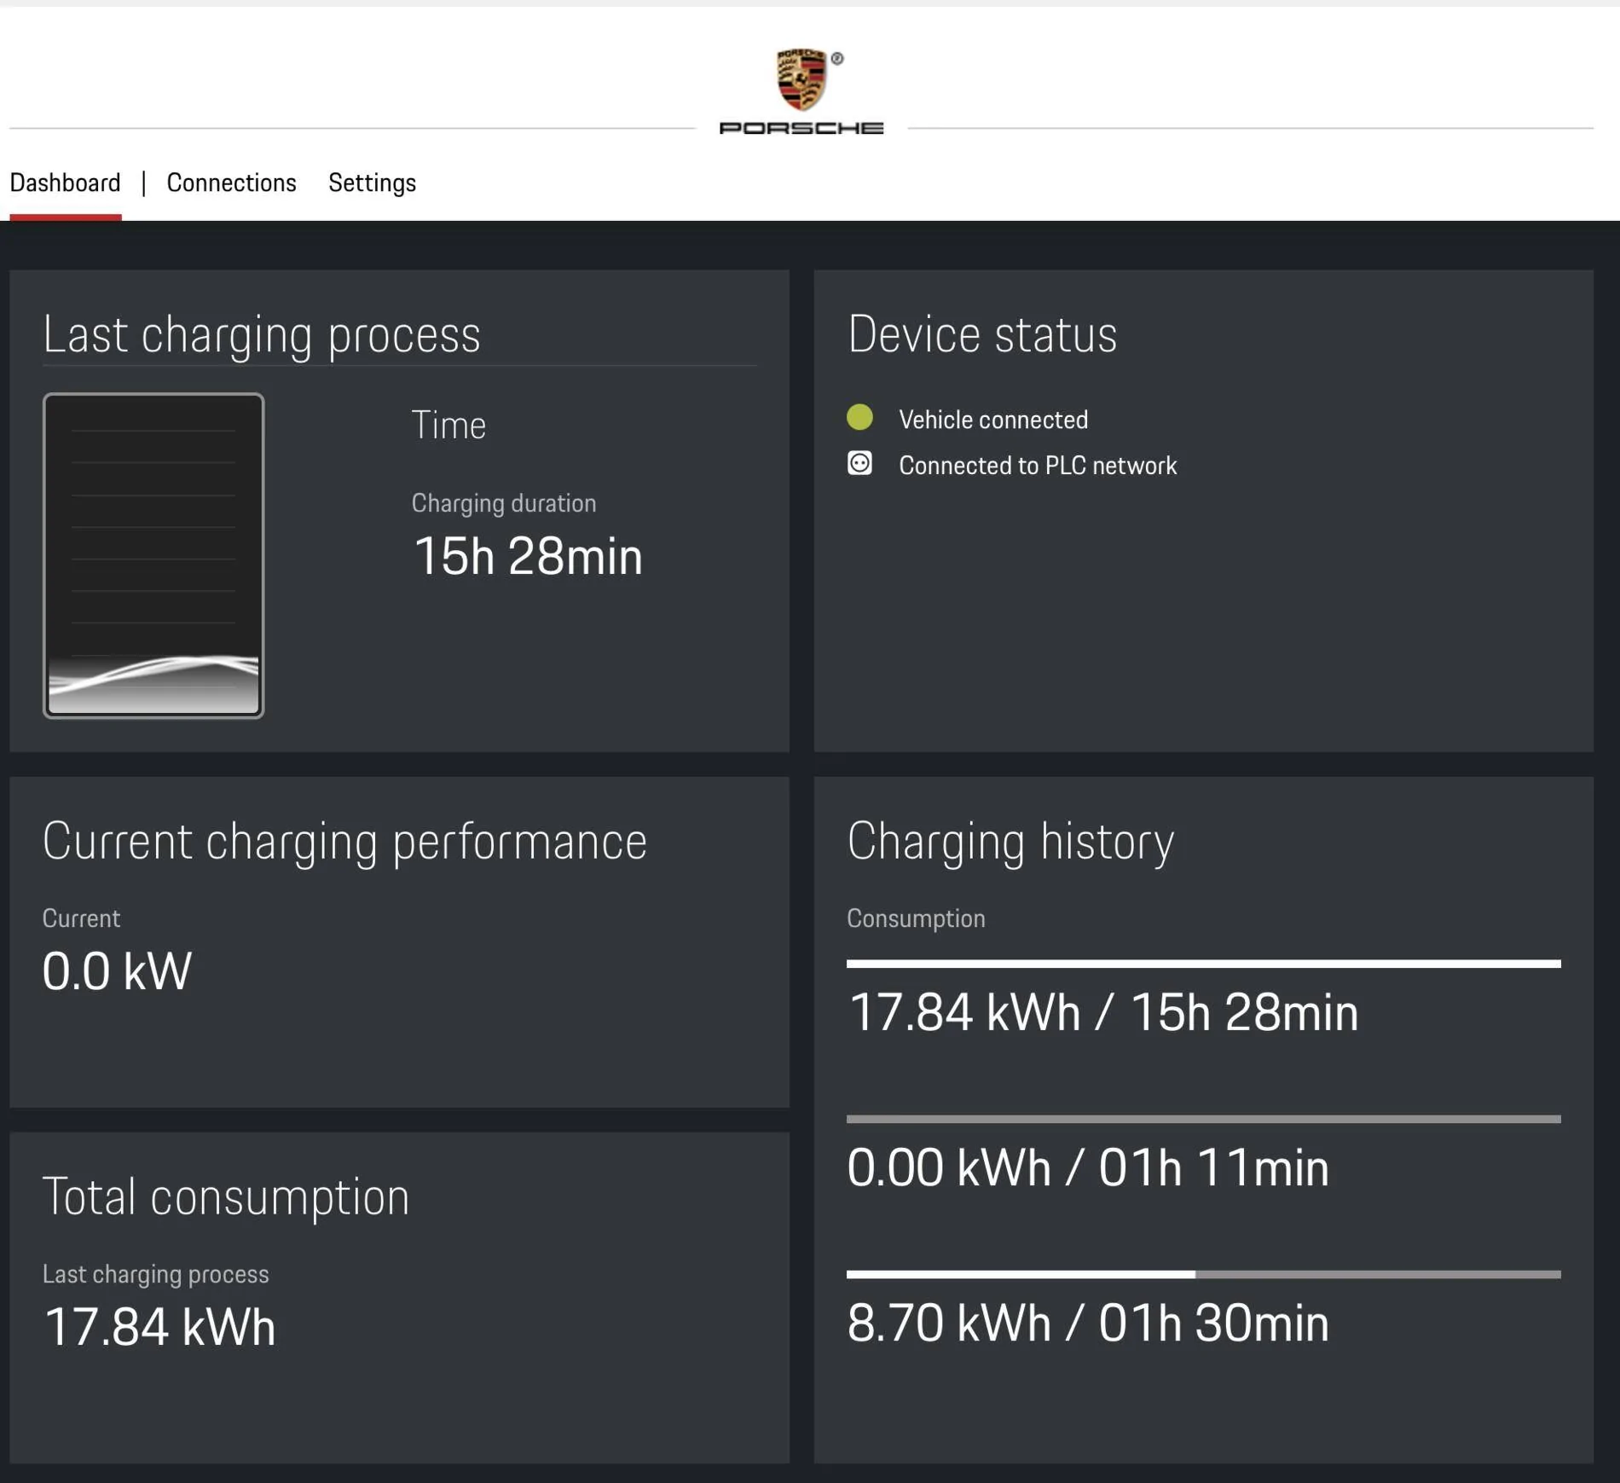Select the '0.00 kWh / 01h 11min' history entry
Image resolution: width=1620 pixels, height=1483 pixels.
tap(1088, 1167)
